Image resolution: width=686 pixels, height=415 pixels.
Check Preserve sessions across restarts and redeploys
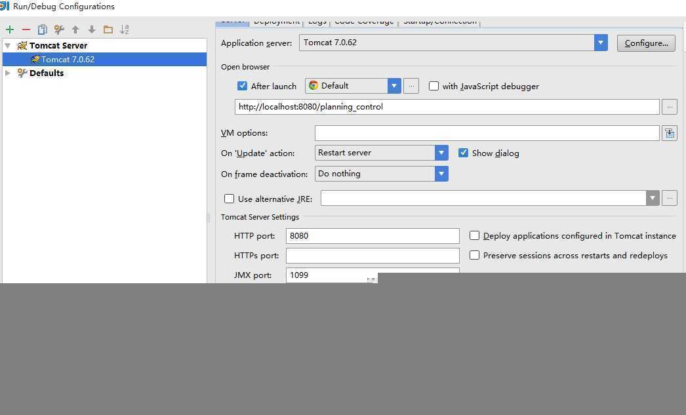coord(474,255)
